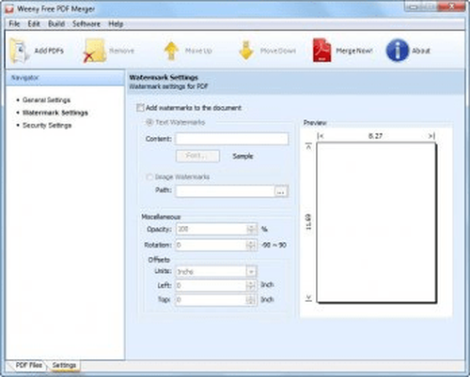Click the Weeny Free PDF Merger title icon

click(x=9, y=8)
